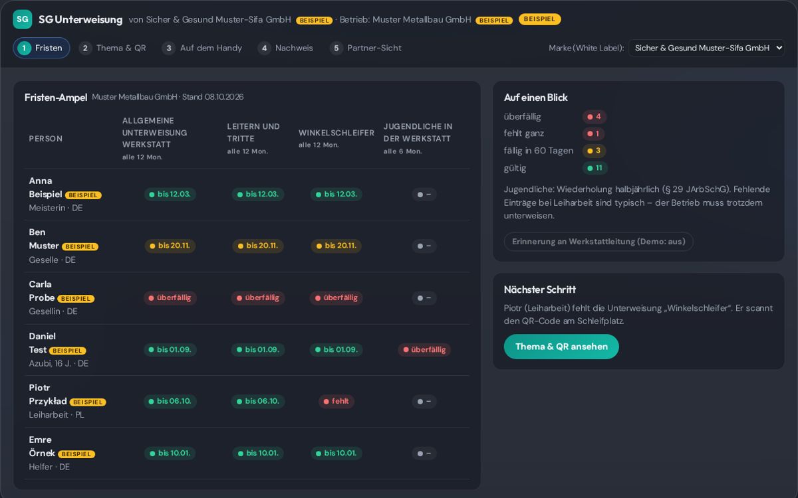The width and height of the screenshot is (798, 498).
Task: Click Emre Örnek's name in the table
Action: (42, 446)
